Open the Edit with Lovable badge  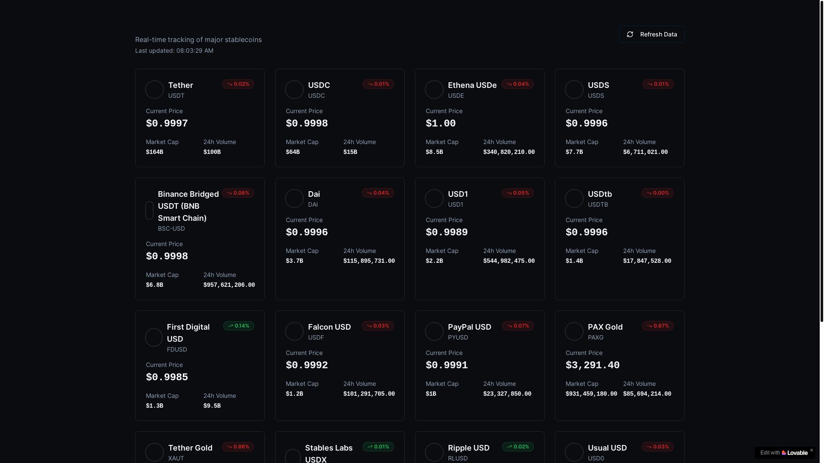[x=784, y=453]
